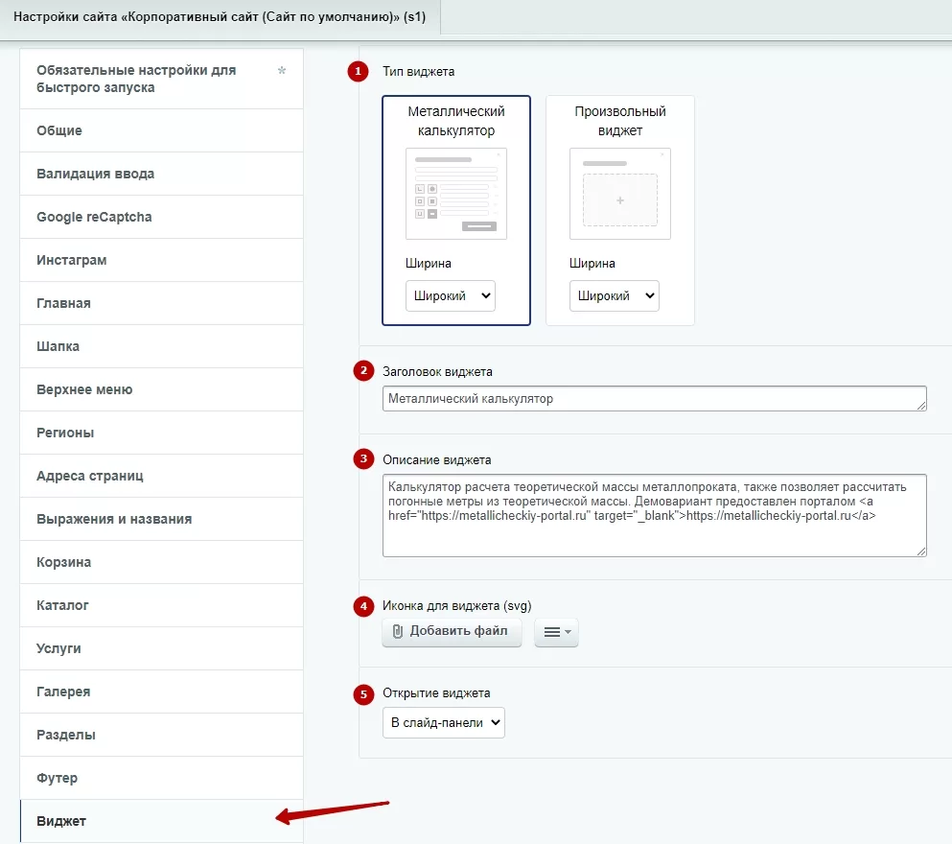Click the 'Иконка для виджета (svg)' label
This screenshot has height=844, width=952.
[457, 605]
